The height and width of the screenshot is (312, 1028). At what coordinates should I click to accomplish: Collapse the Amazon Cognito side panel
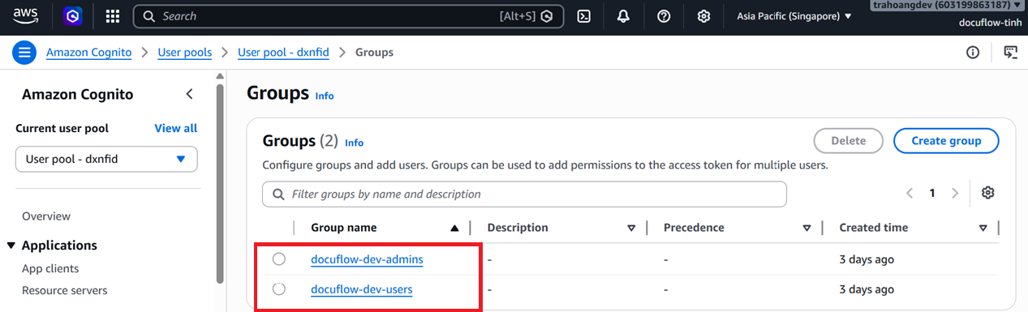(x=189, y=94)
